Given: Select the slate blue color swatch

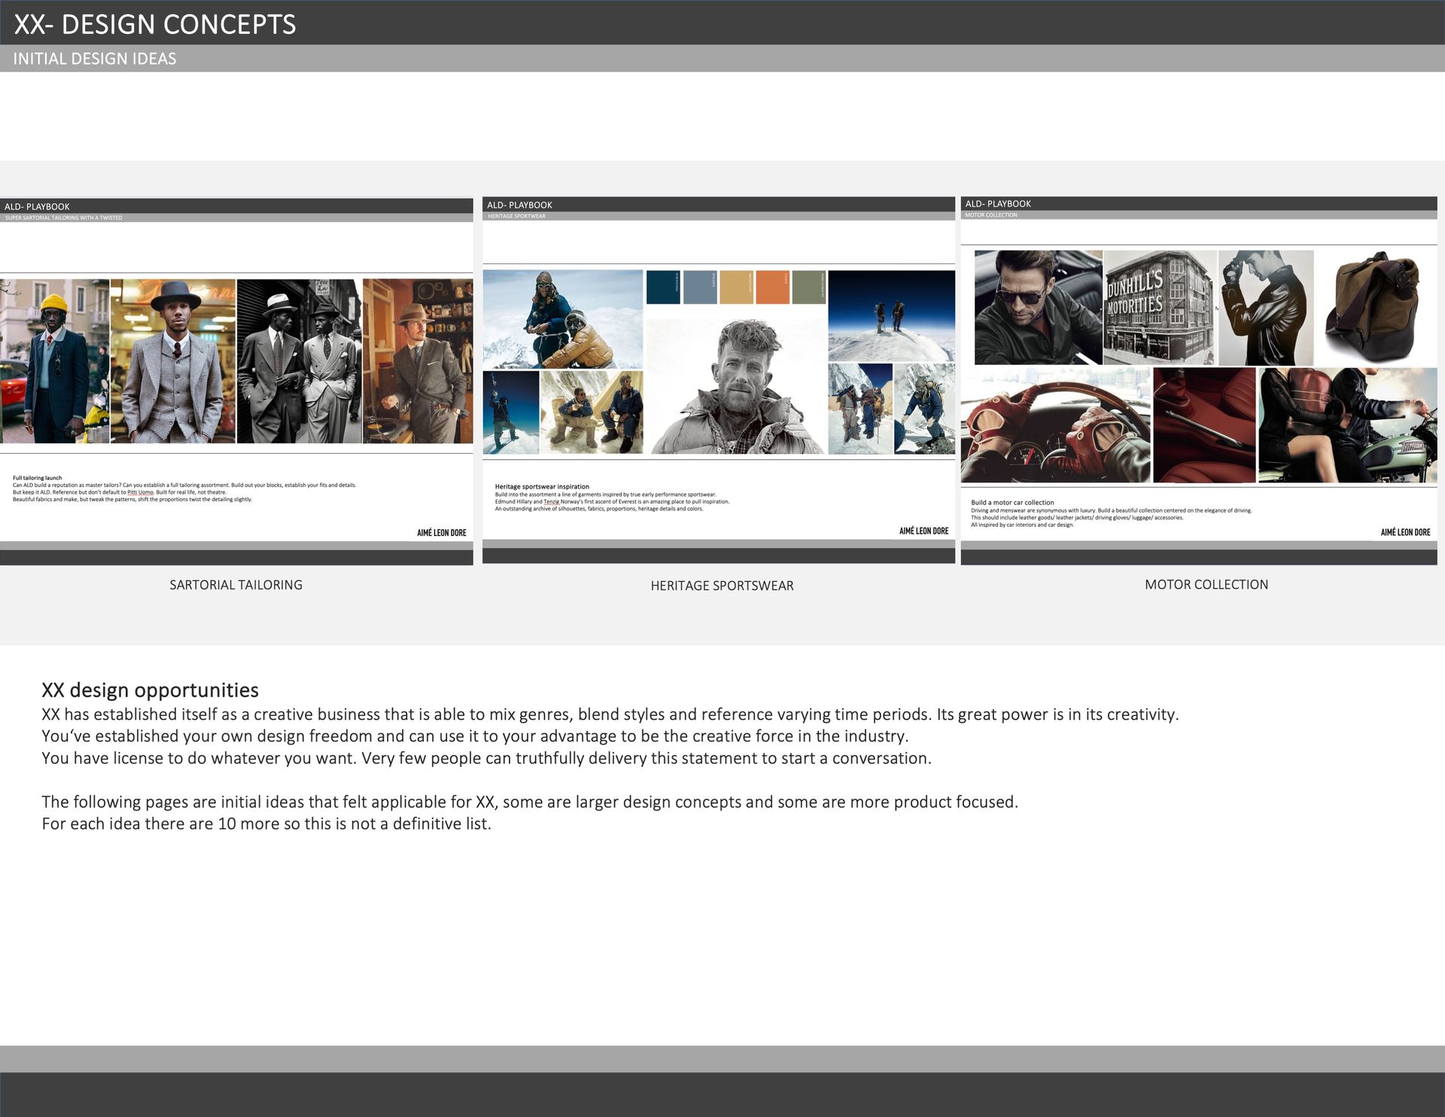Looking at the screenshot, I should point(699,287).
